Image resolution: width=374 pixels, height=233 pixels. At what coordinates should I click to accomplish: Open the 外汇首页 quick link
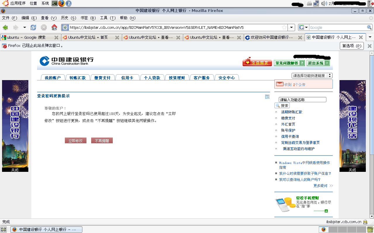pyautogui.click(x=288, y=124)
